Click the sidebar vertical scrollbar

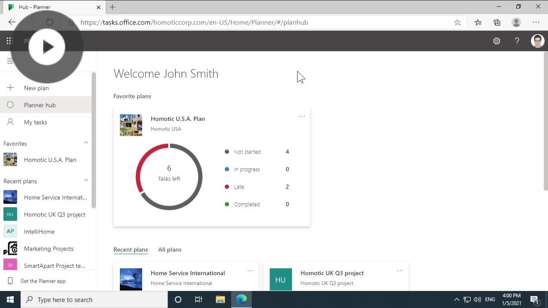(x=93, y=140)
